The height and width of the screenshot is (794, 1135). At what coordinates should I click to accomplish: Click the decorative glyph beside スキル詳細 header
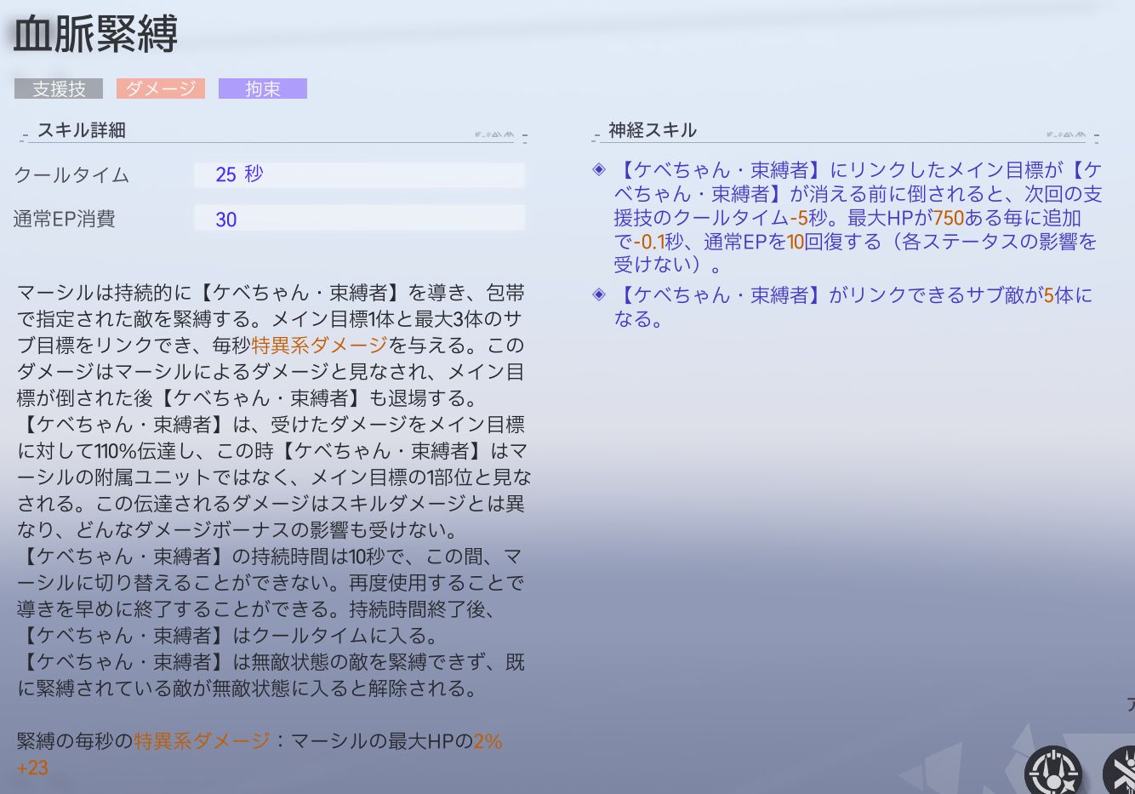(x=494, y=134)
